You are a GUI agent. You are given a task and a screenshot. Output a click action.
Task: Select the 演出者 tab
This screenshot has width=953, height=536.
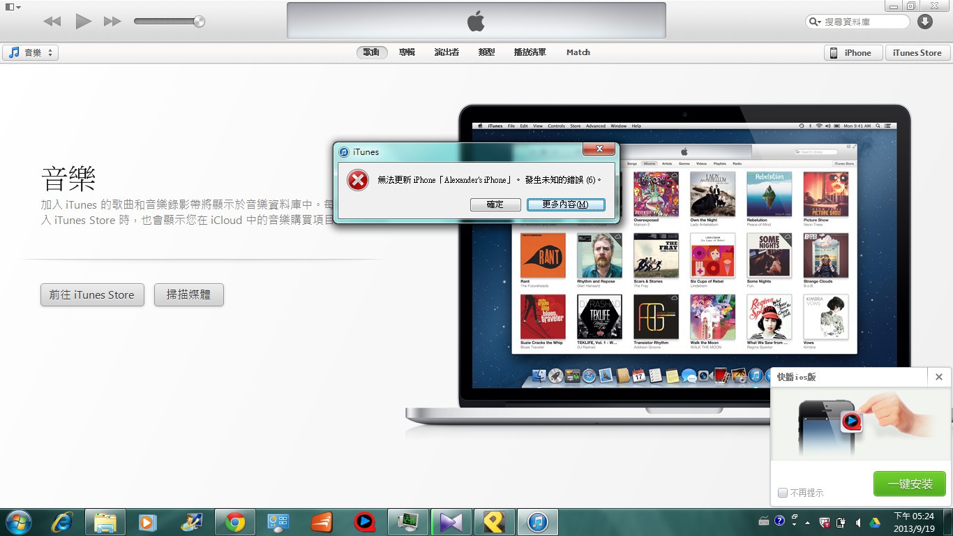tap(447, 52)
